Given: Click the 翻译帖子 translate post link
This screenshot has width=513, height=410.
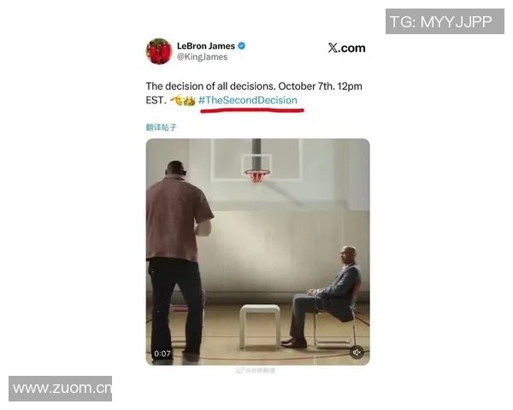Looking at the screenshot, I should [x=162, y=127].
